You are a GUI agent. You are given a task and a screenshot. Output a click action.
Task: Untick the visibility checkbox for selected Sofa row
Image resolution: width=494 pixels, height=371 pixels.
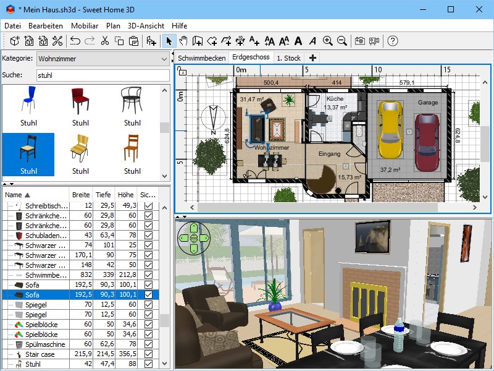[148, 295]
